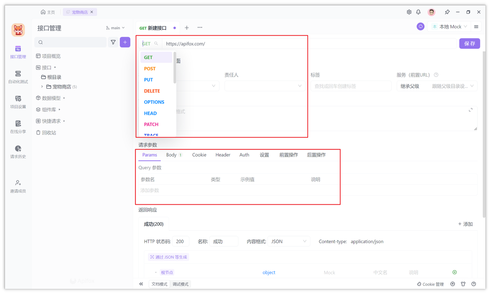The image size is (490, 295).
Task: Open the main branch selector
Action: (x=115, y=28)
